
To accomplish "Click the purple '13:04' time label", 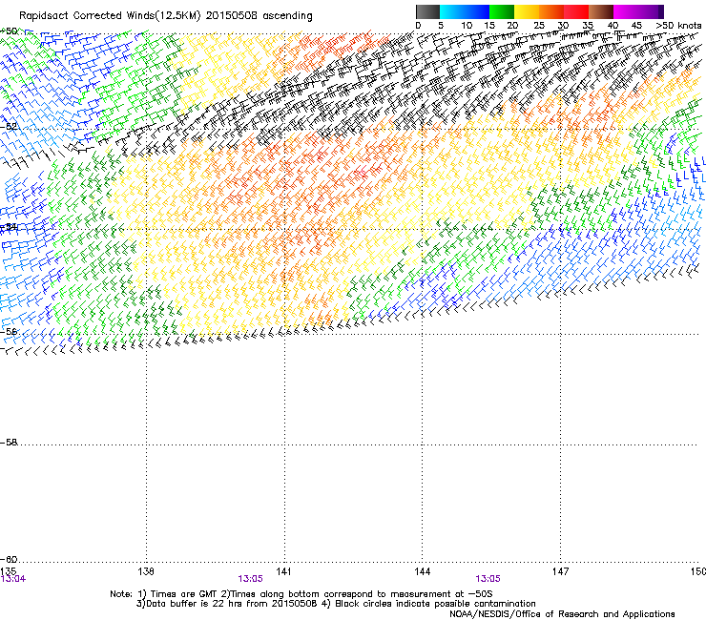I will click(13, 579).
